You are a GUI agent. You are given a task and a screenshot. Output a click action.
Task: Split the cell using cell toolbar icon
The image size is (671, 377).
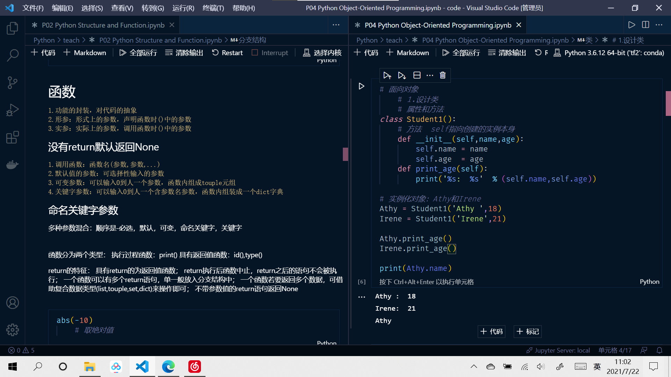click(x=417, y=75)
